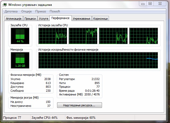The height and width of the screenshot is (123, 170).
Task: Switch to the Умрежавање tab
Action: 82,19
